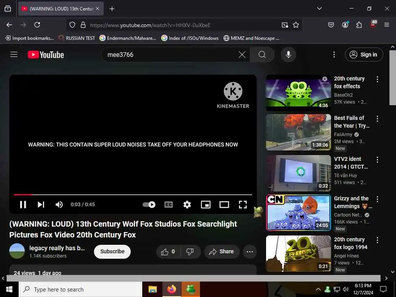Open options for '20th century fox logo 1994'
This screenshot has width=396, height=297.
pos(377,240)
